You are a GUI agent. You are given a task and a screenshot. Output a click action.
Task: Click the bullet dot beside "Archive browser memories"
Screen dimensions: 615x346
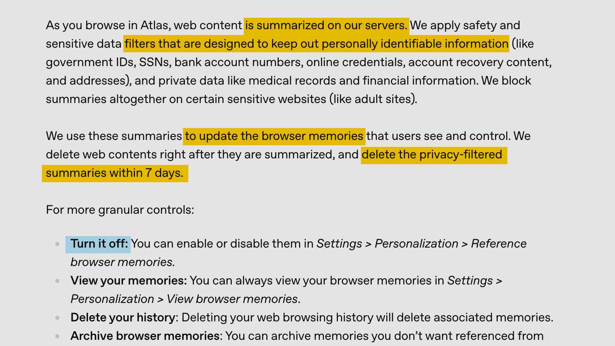click(x=57, y=336)
